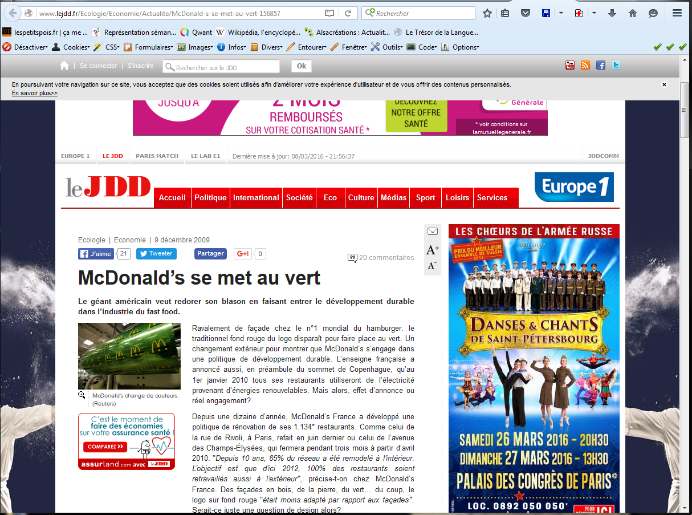The height and width of the screenshot is (515, 692).
Task: Open Services section
Action: click(492, 198)
